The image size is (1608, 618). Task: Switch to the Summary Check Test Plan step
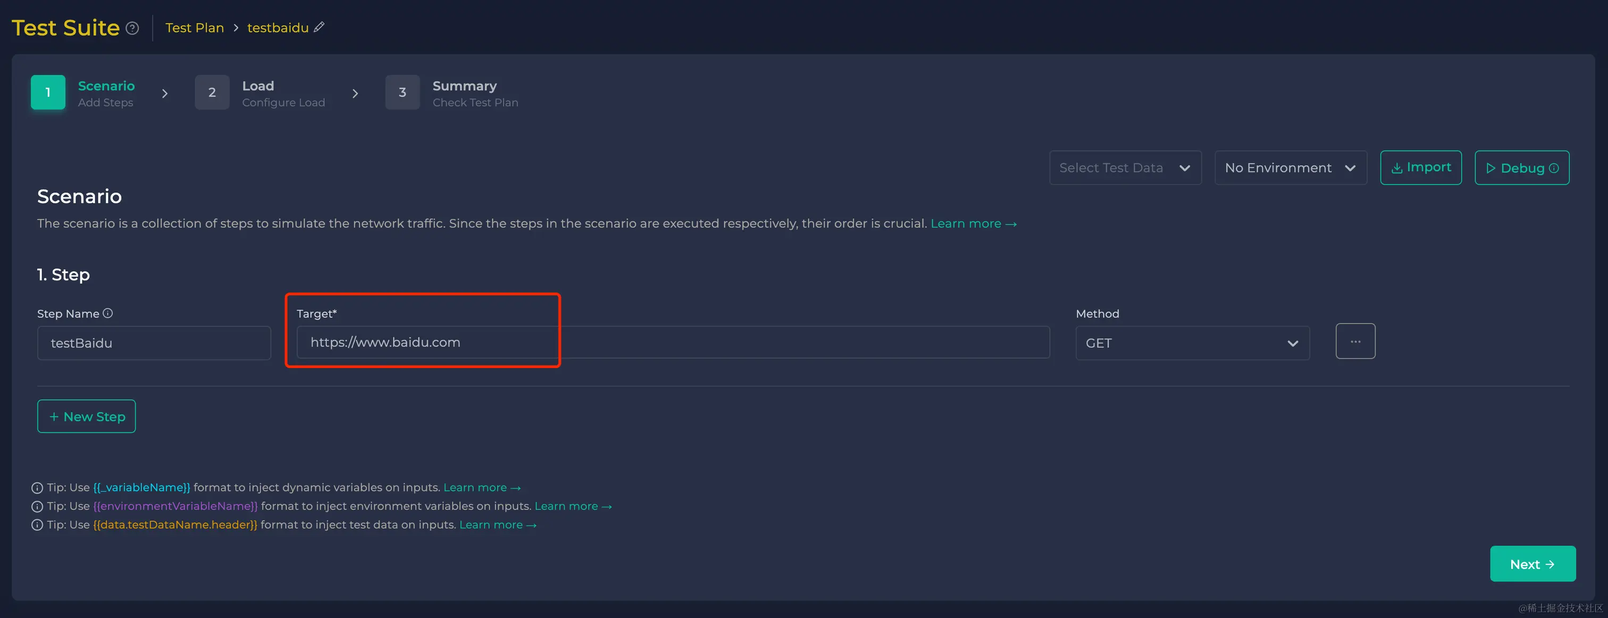[474, 93]
